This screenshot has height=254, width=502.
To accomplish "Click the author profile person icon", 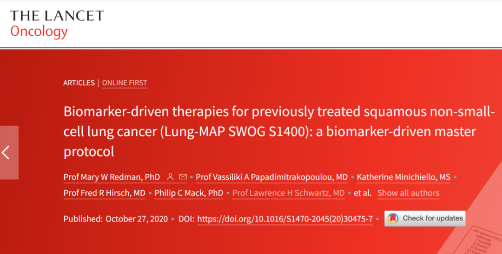I will point(171,177).
